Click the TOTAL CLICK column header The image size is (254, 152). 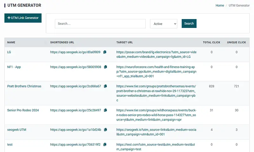pyautogui.click(x=211, y=43)
